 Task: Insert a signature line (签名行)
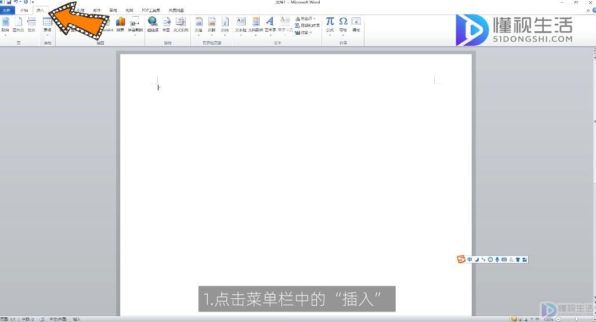tap(306, 19)
